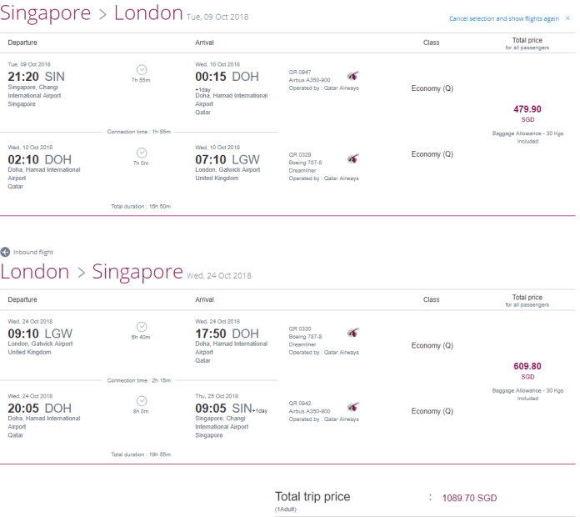Viewport: 580px width, 517px height.
Task: Click the clock icon for the 7h 0m flight
Action: [x=142, y=153]
